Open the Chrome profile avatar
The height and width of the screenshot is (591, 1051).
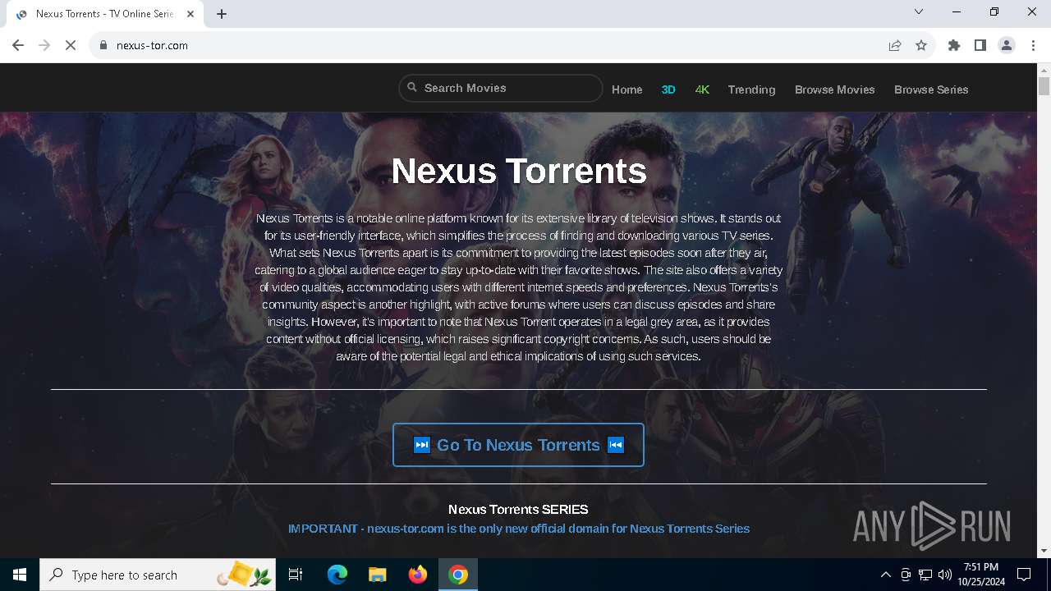(1007, 45)
